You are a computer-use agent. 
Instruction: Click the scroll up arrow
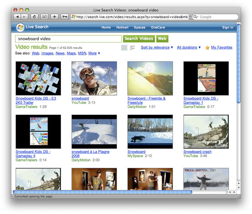239,183
